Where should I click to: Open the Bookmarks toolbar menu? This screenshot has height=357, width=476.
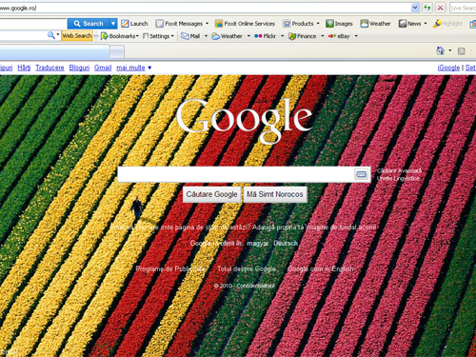[120, 36]
